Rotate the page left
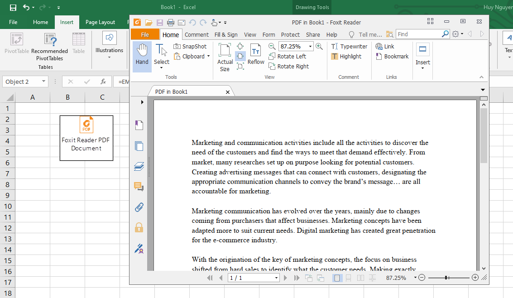Viewport: 513px width, 298px height. (287, 56)
